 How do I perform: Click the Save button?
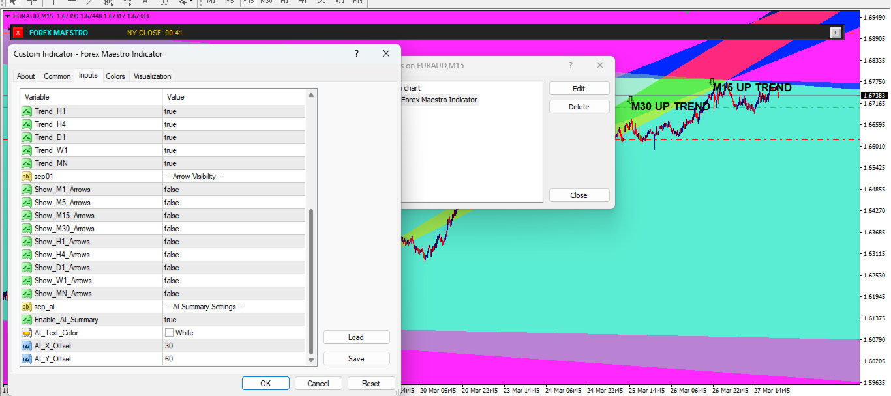[x=356, y=359]
